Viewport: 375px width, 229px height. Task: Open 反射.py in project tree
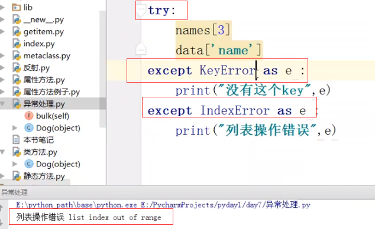37,68
